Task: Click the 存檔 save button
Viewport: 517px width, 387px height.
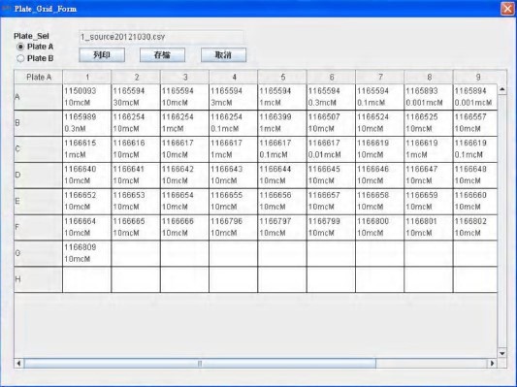Action: click(x=163, y=55)
